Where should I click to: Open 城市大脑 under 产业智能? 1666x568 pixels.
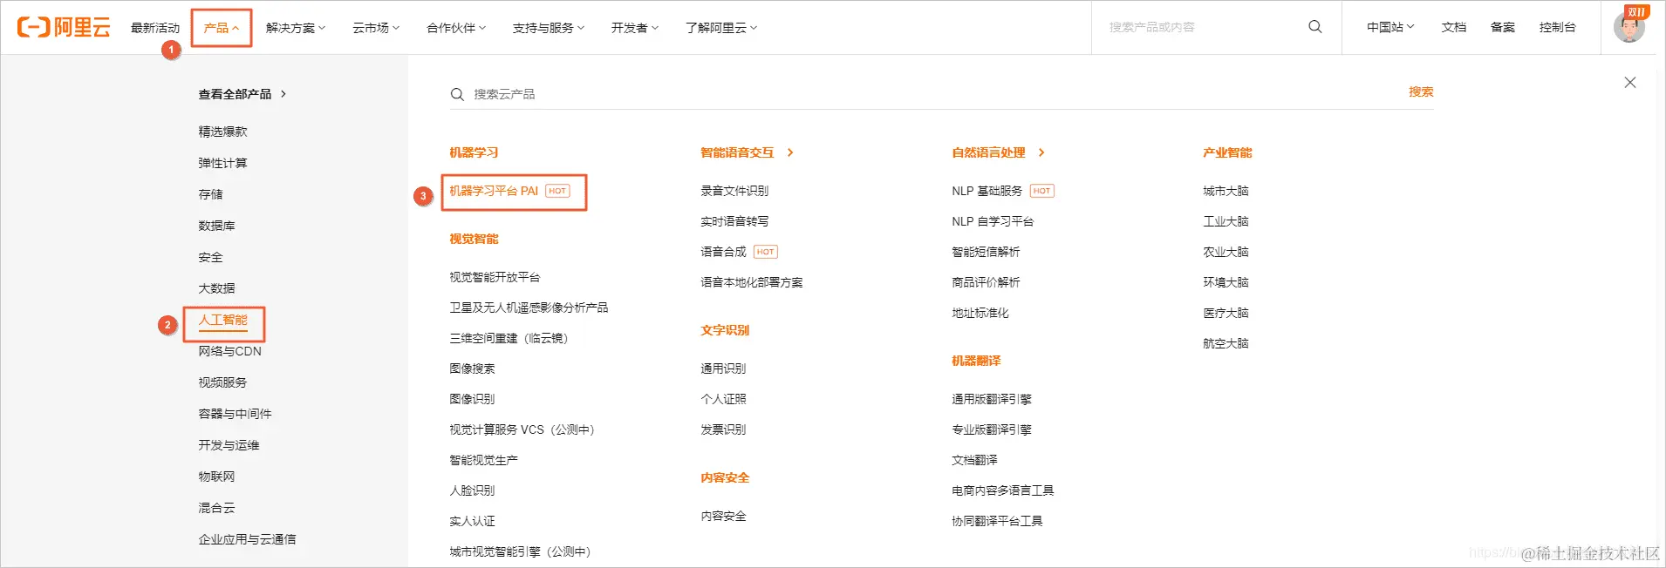click(x=1226, y=191)
